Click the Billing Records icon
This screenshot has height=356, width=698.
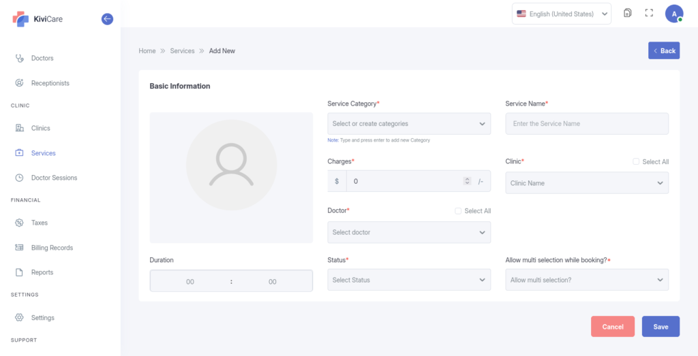point(19,248)
